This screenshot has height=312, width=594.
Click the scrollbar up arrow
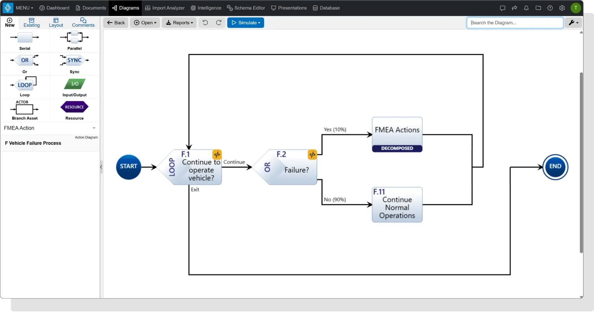point(581,32)
